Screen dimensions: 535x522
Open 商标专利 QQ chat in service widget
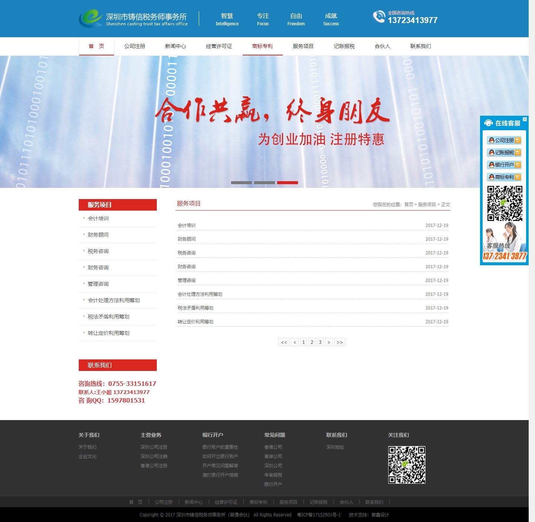click(x=504, y=177)
